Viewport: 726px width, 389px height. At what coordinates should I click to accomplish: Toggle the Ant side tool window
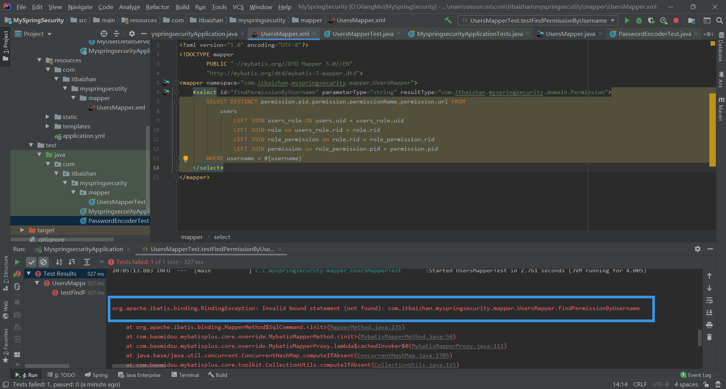pos(721,79)
